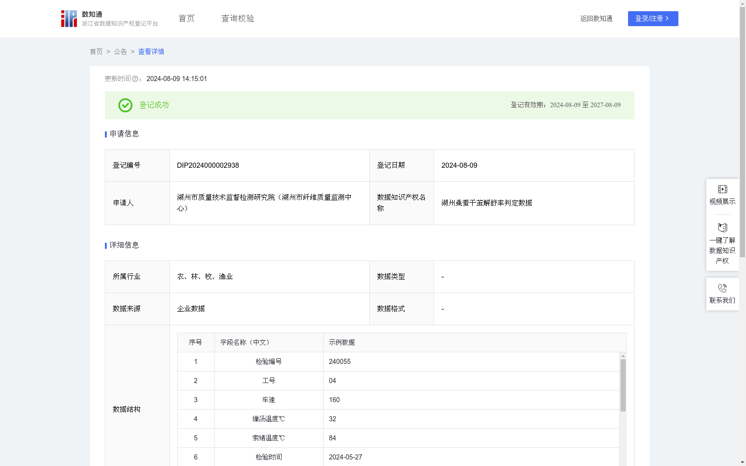
Task: Click the 缫汤温度℃ field name
Action: click(x=269, y=419)
